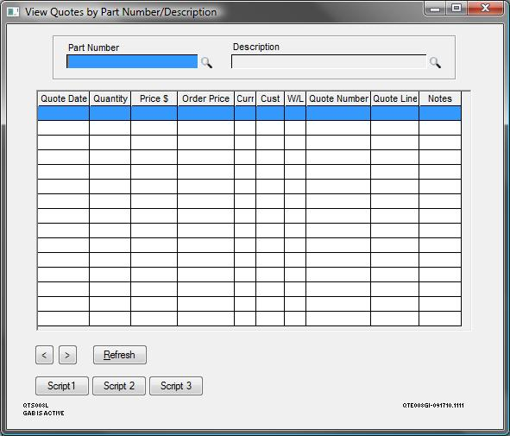Click the Description label text
Image resolution: width=510 pixels, height=436 pixels.
256,47
